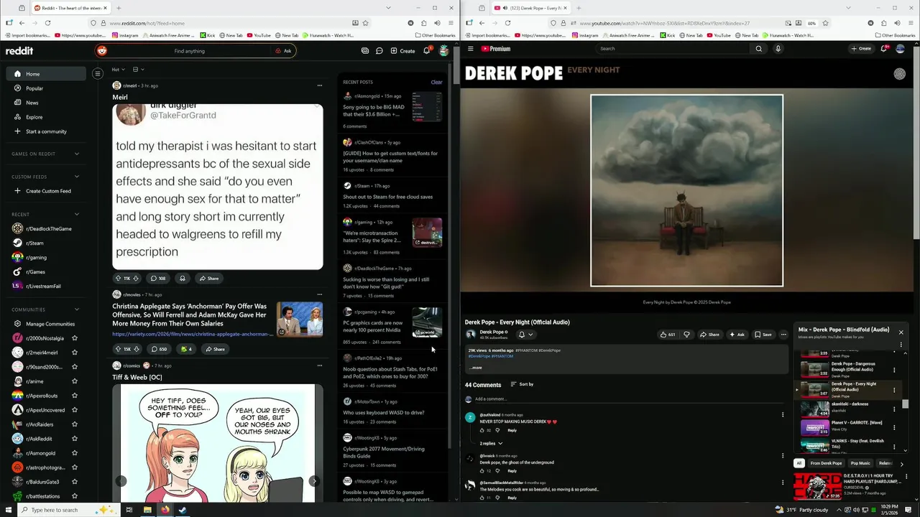Screen dimensions: 920x517
Task: Upvote the r/meirl post with 11K
Action: [x=118, y=279]
